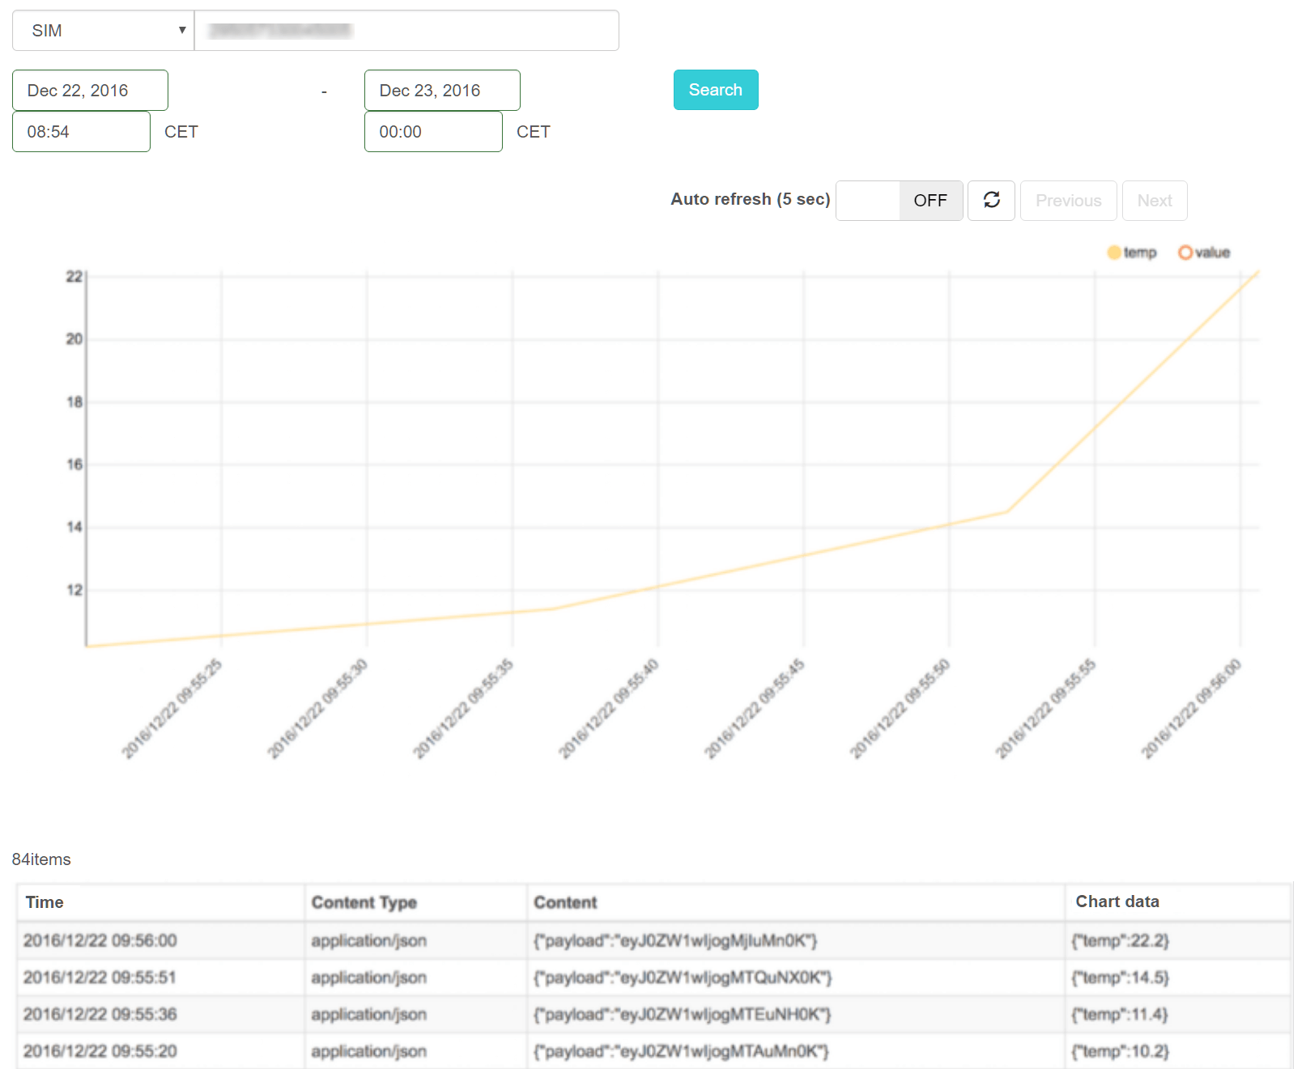
Task: Open the Dec 23, 2016 end date picker
Action: click(441, 91)
